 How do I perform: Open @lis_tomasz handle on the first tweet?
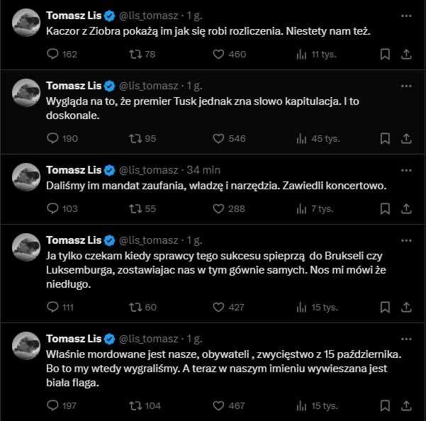coord(149,16)
